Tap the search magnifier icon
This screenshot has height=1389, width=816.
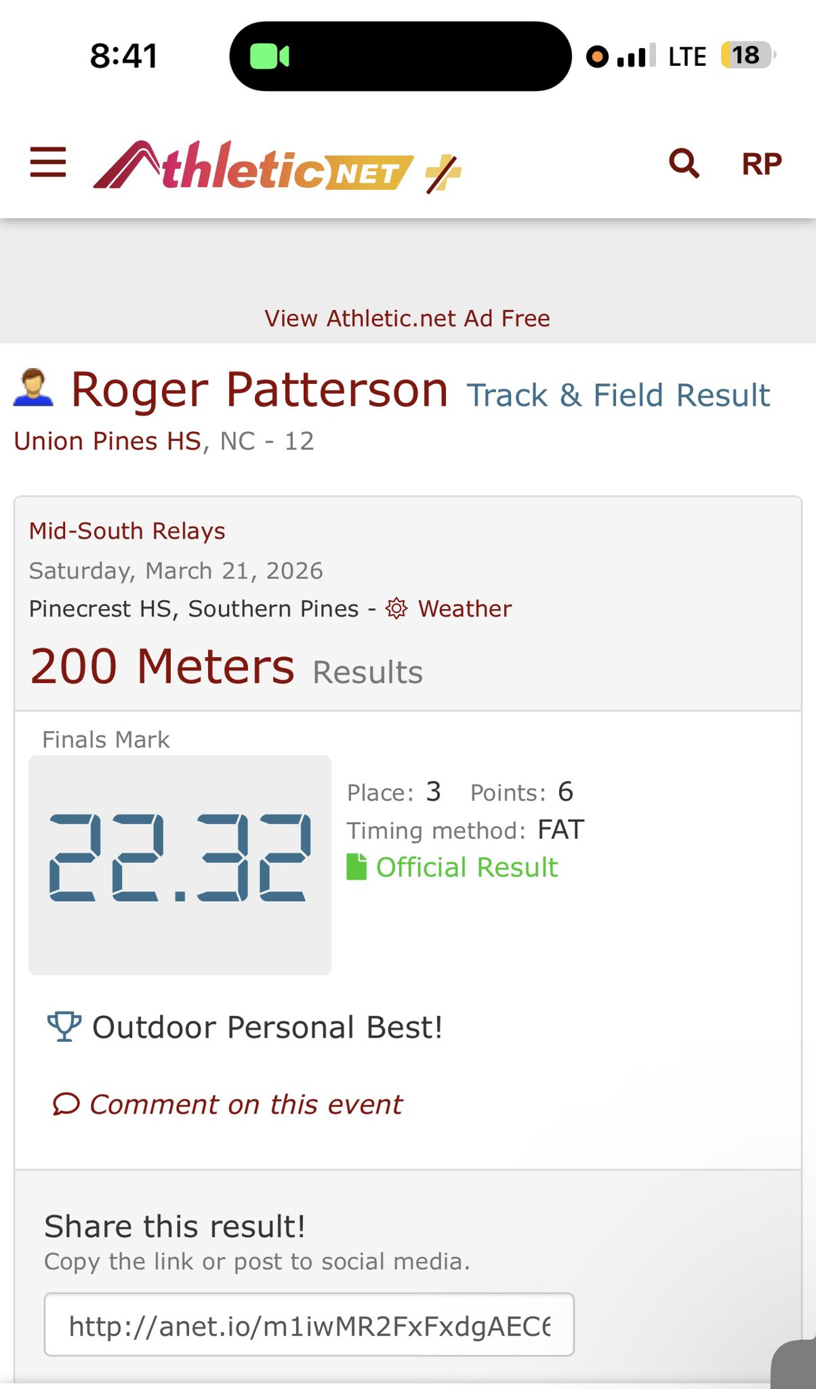click(684, 163)
